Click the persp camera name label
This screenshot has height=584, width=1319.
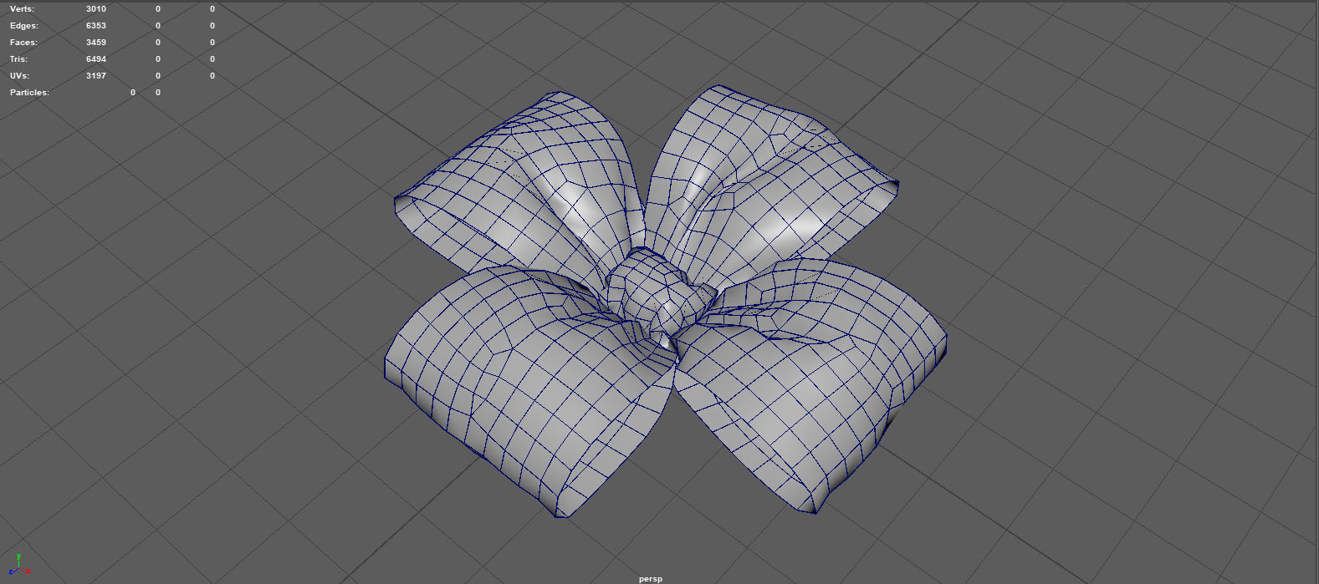(651, 578)
